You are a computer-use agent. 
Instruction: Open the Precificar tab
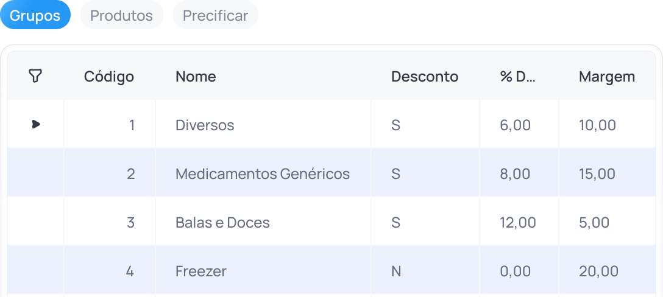[215, 16]
